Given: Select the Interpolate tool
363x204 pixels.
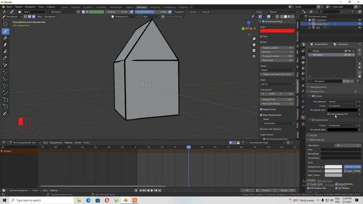Looking at the screenshot, I should pos(5,114).
